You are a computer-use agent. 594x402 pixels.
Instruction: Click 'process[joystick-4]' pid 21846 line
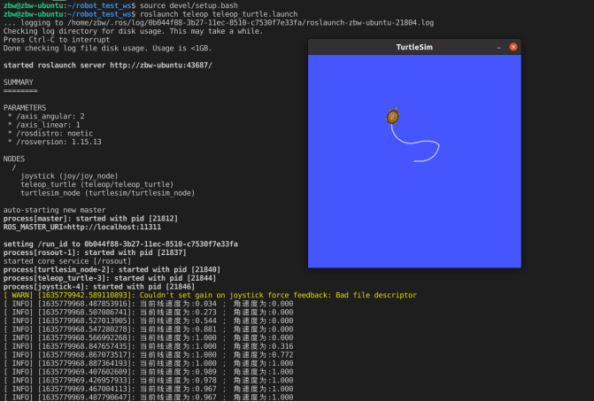99,286
